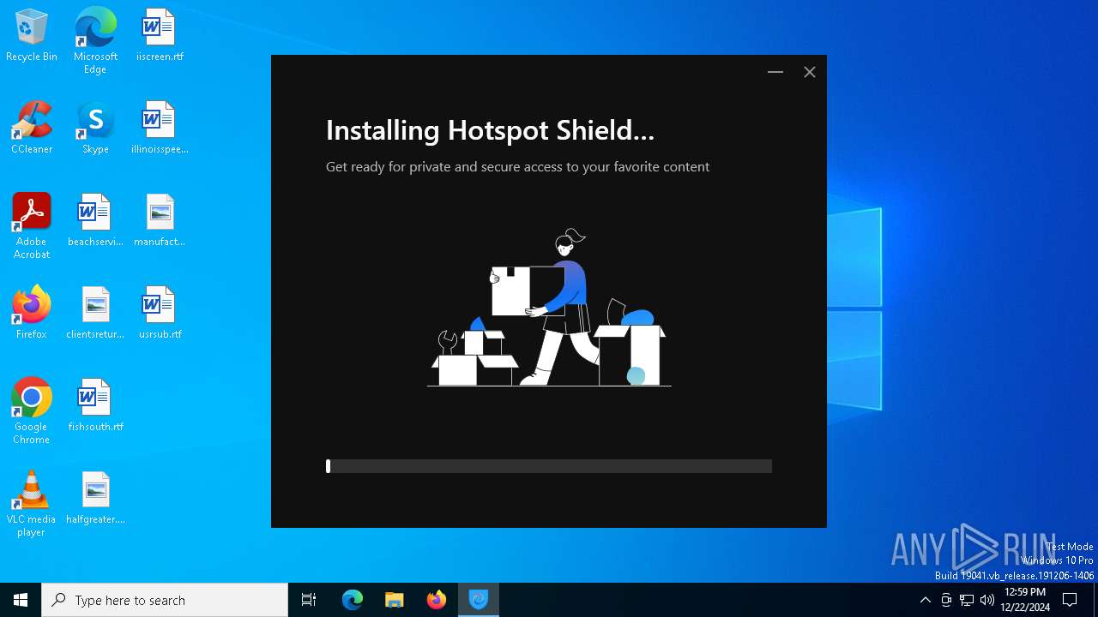Click the Show desktop taskbar edge
The height and width of the screenshot is (617, 1098).
(1095, 600)
